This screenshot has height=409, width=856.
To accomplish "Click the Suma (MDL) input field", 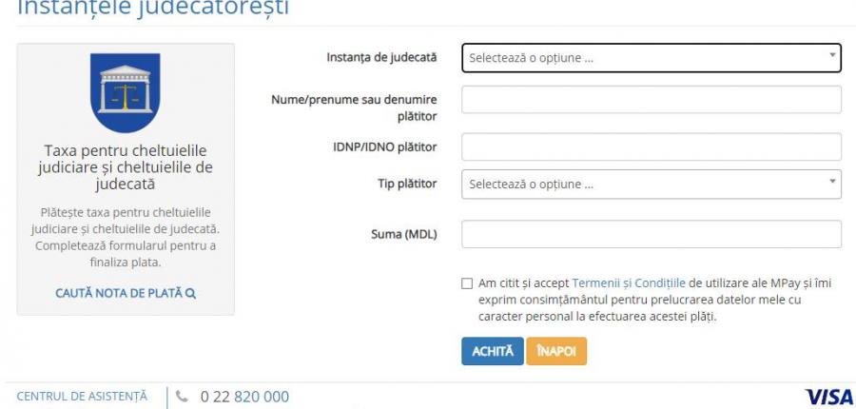I will coord(651,234).
